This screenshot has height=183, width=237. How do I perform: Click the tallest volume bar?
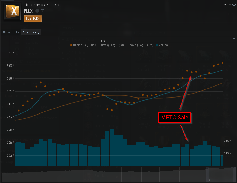point(112,147)
